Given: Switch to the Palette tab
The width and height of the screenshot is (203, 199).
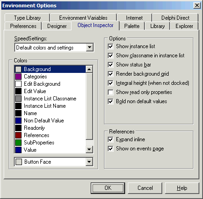Looking at the screenshot, I should (132, 26).
